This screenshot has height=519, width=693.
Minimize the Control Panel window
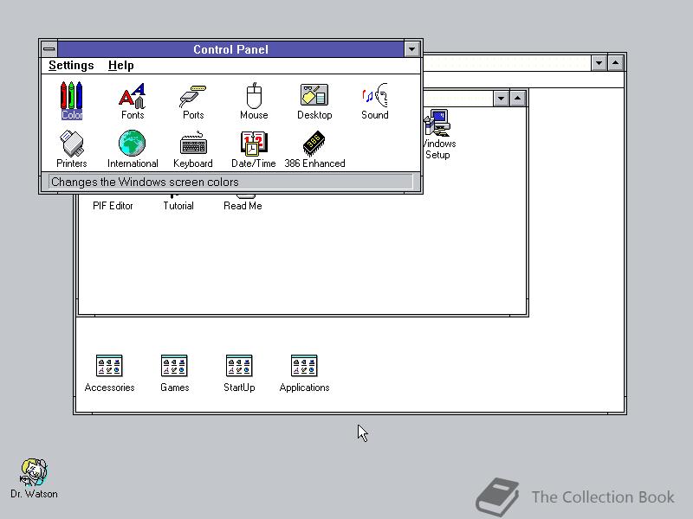click(x=412, y=49)
